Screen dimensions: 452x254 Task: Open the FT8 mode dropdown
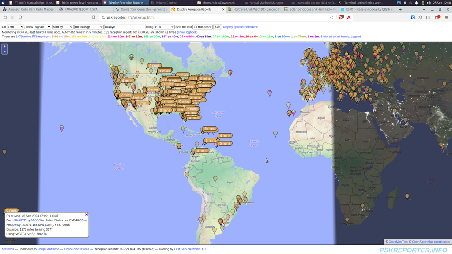164,27
